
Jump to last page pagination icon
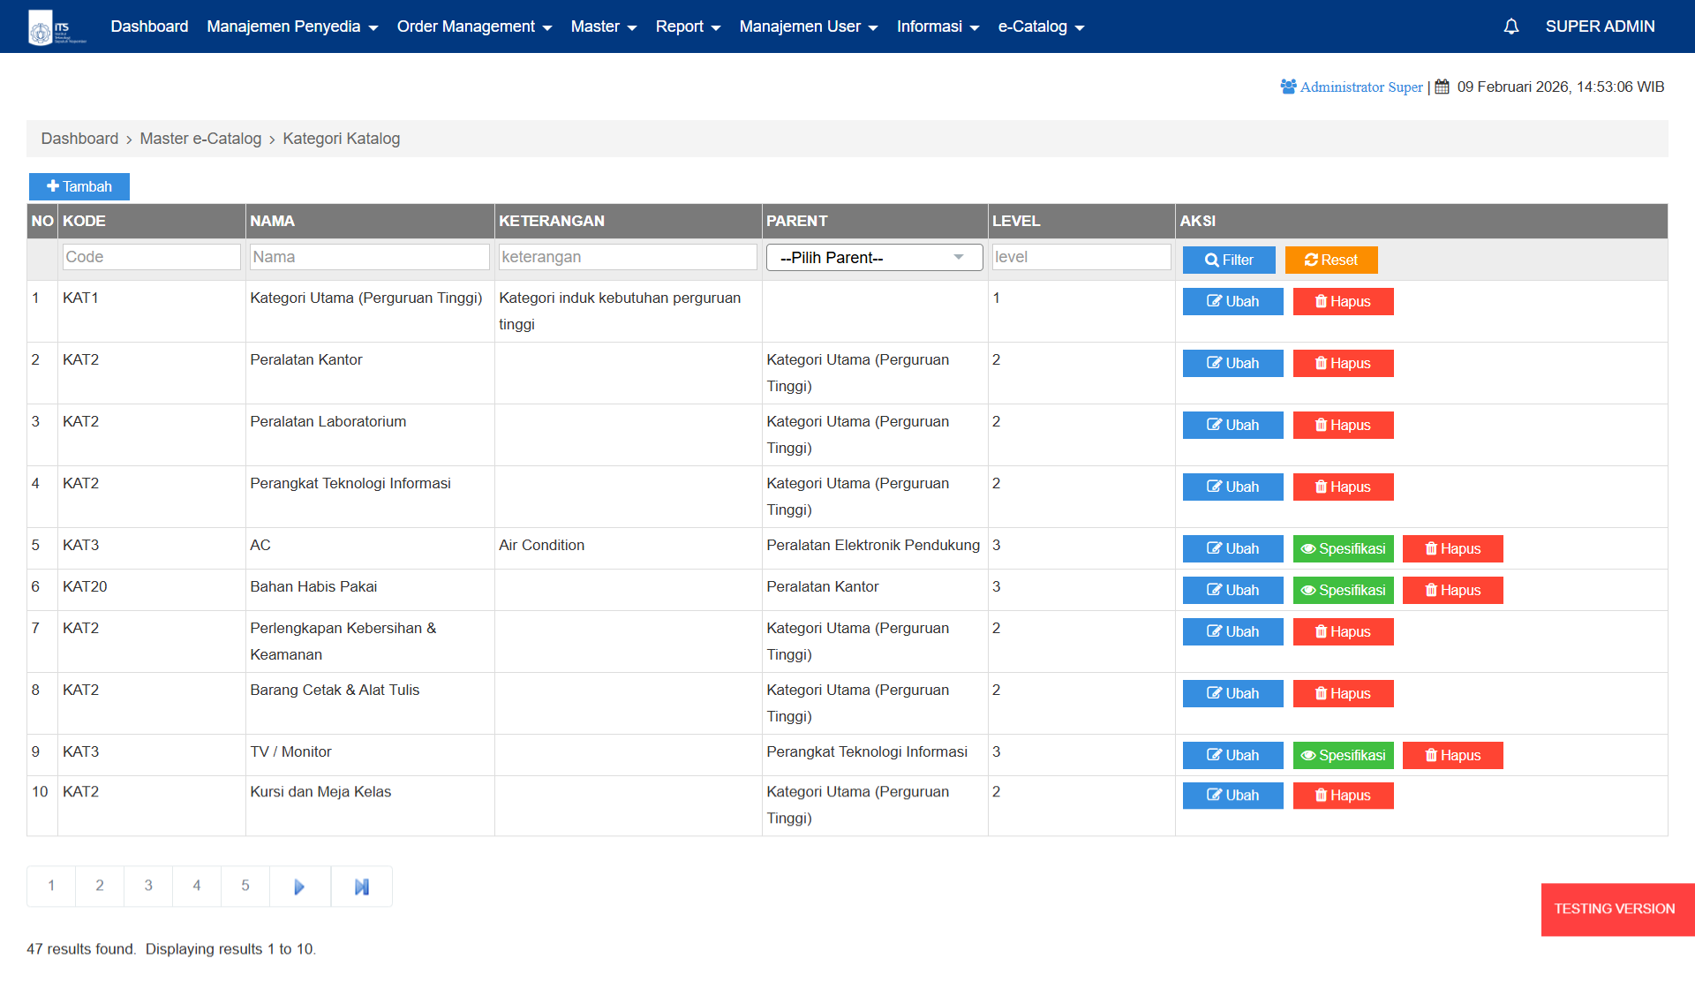point(361,887)
